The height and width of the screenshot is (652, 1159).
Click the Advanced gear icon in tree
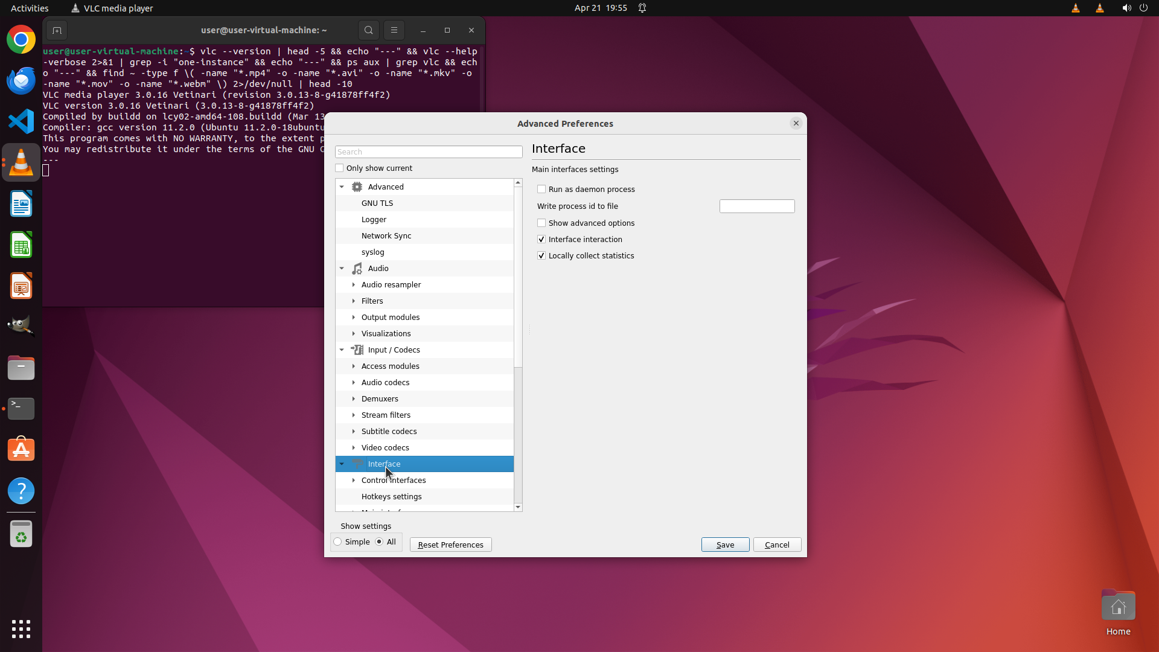[x=357, y=187]
